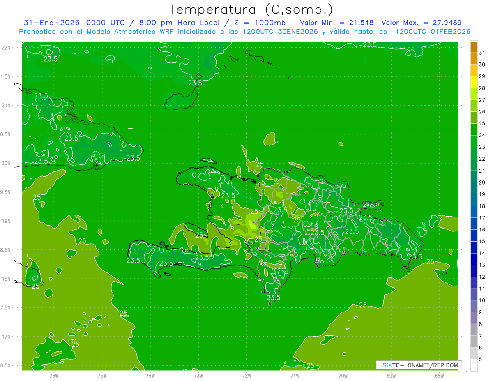
Task: Click the '18N' latitude axis label
Action: click(6, 279)
